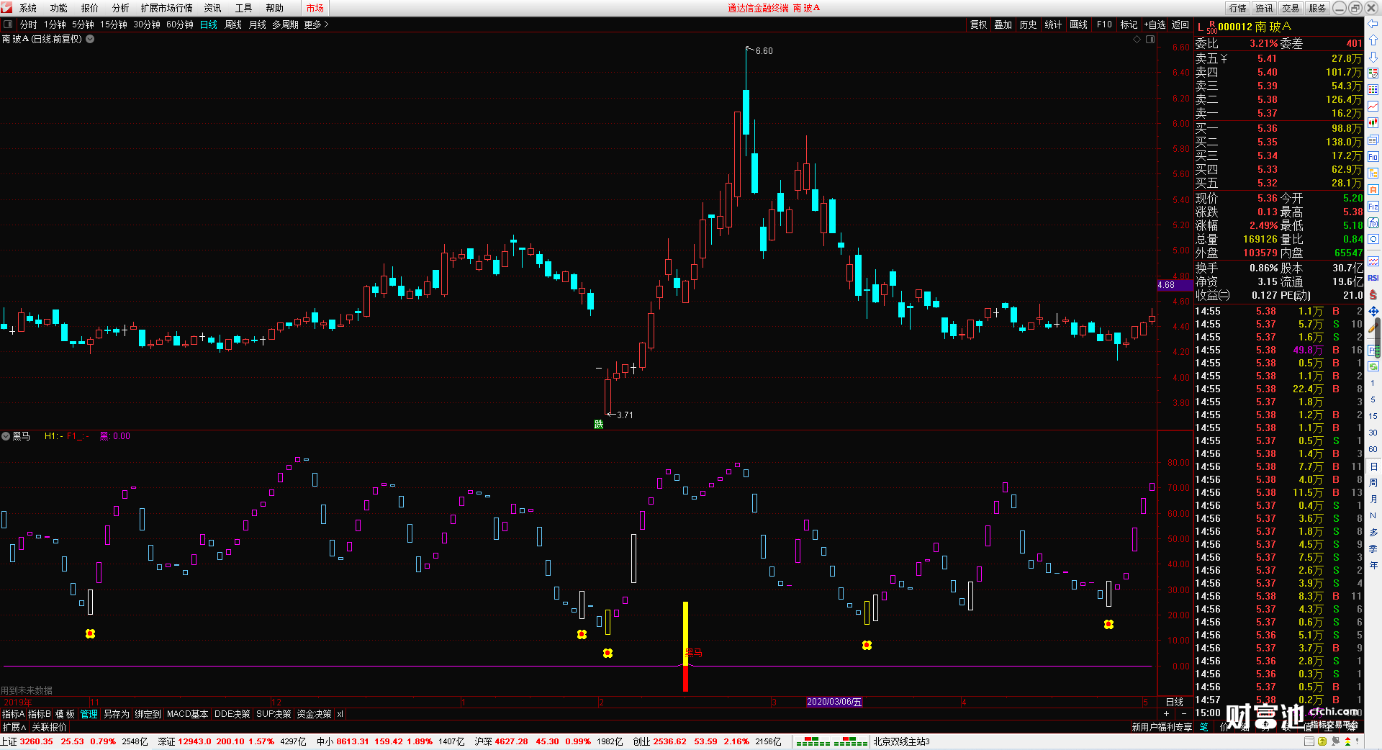This screenshot has height=750, width=1382.
Task: Toggle 历史 history view
Action: [x=1029, y=24]
